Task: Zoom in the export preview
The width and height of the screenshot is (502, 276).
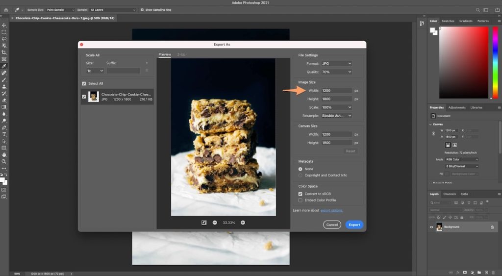Action: [x=243, y=223]
